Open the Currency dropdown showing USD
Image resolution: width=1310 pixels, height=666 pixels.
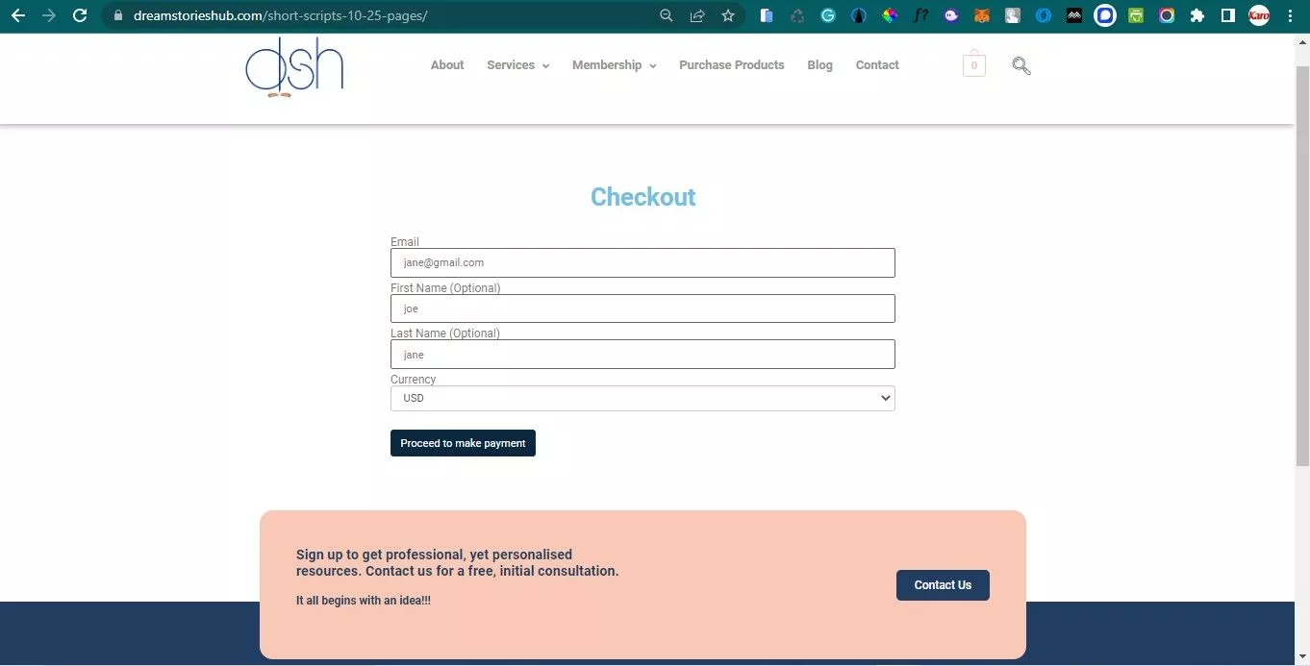point(642,397)
